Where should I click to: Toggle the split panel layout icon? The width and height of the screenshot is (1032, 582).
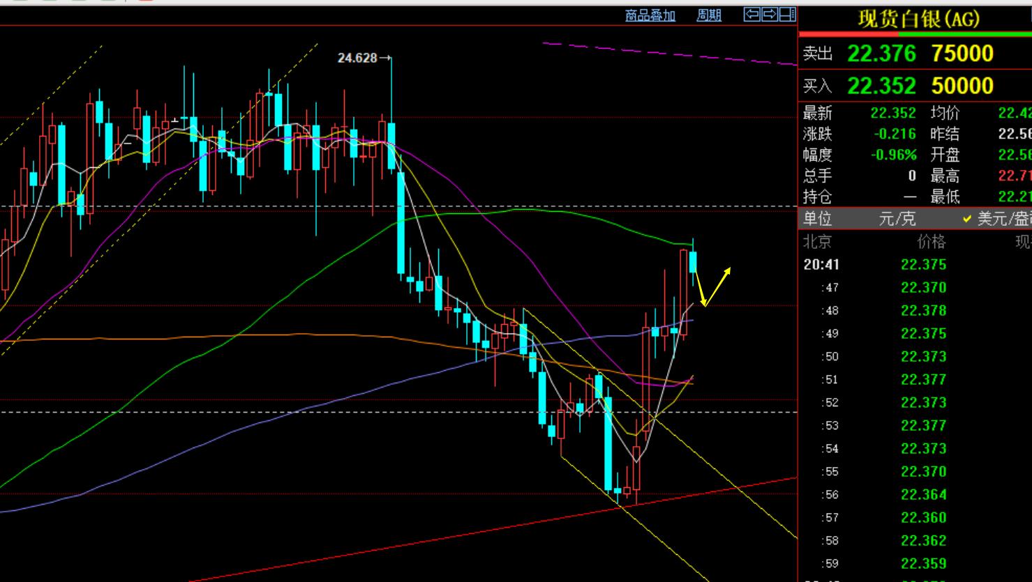[x=787, y=14]
